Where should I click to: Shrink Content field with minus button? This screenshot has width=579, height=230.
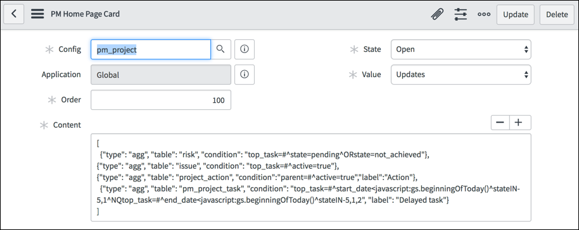coord(500,123)
